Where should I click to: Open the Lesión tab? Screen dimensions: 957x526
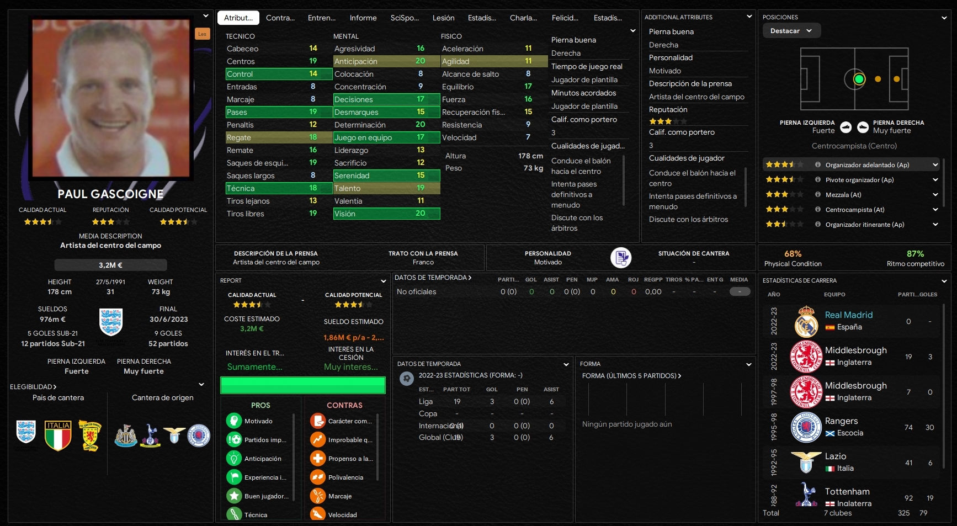point(444,18)
